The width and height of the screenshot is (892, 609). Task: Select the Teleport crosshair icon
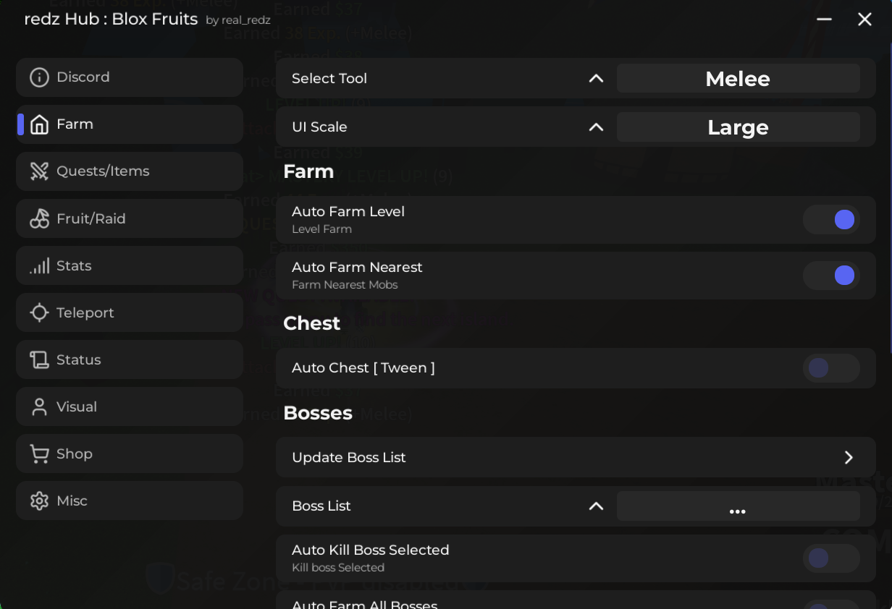point(39,312)
